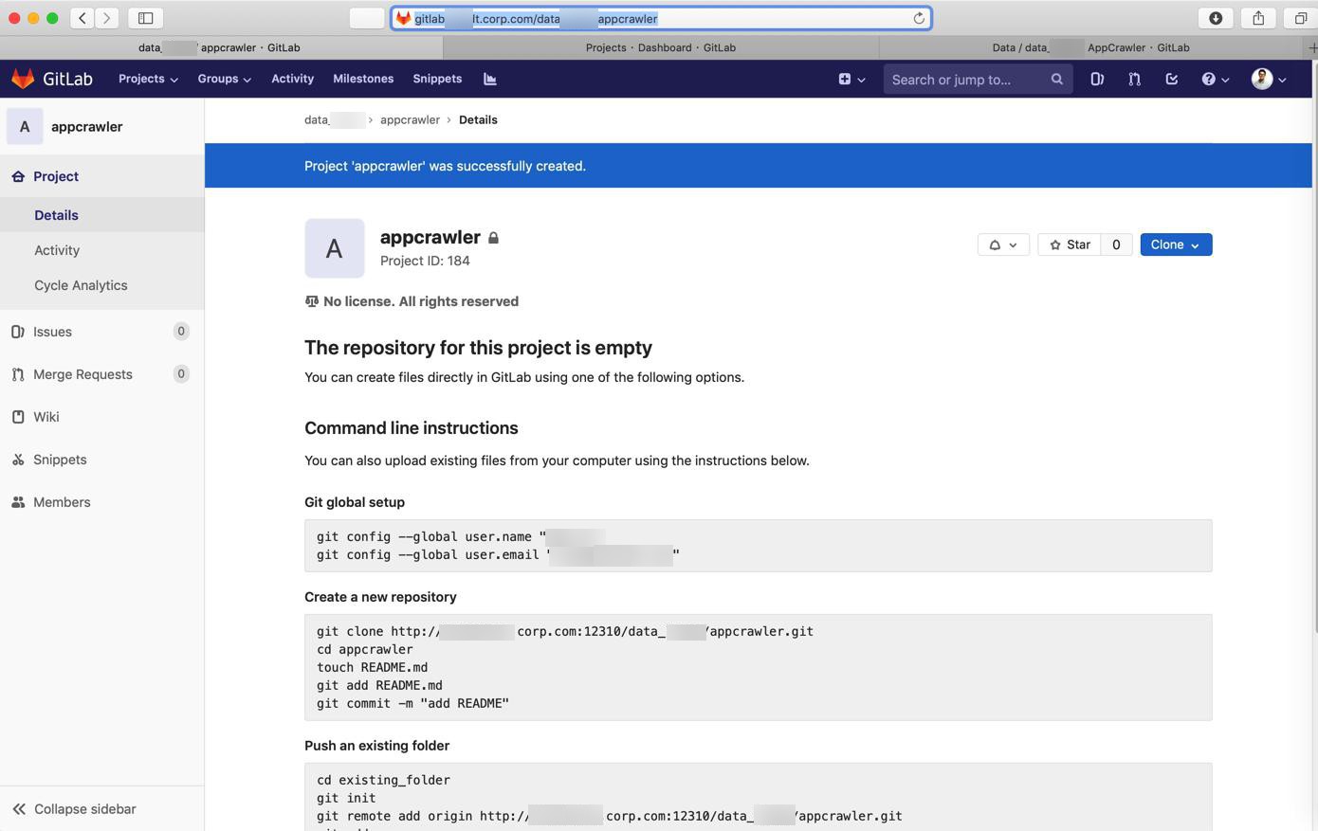Image resolution: width=1318 pixels, height=831 pixels.
Task: Open Milestones in top navigation
Action: click(363, 80)
